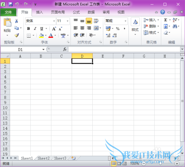Switch to the 公式 tab
185x167 pixels.
coord(76,12)
